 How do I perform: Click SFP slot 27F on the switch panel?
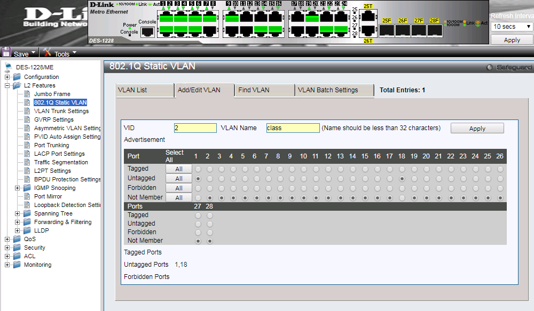(419, 30)
